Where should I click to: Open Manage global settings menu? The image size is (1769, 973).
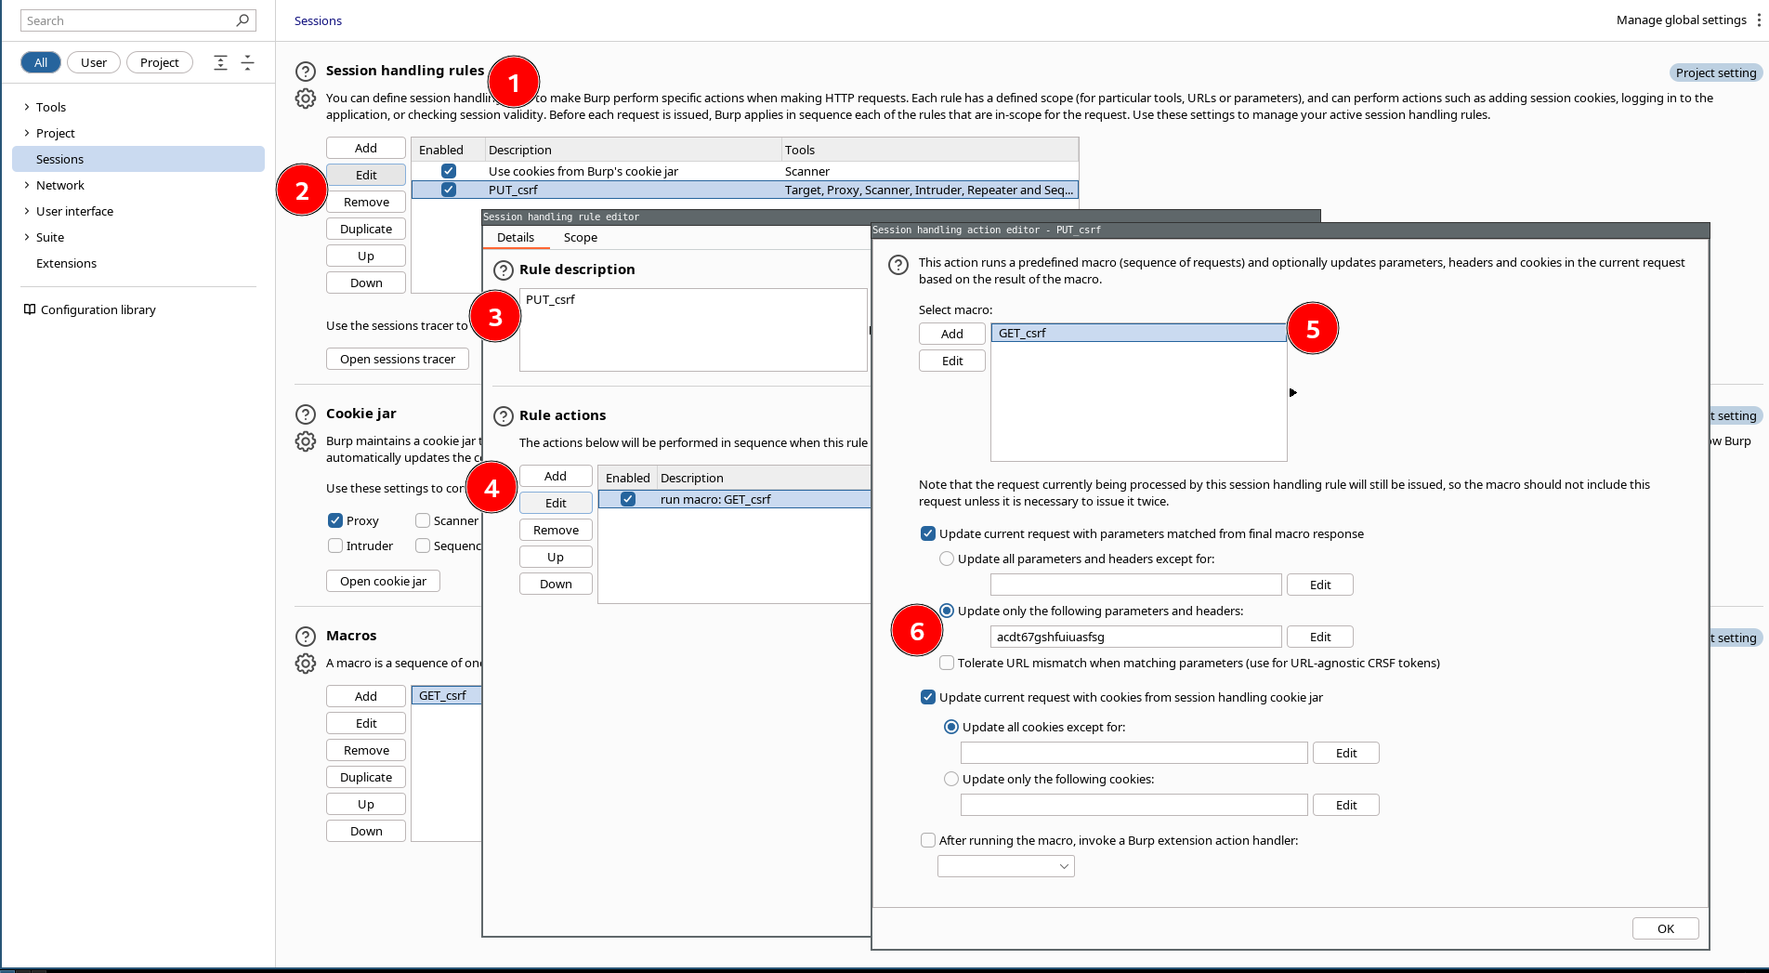pos(1681,20)
